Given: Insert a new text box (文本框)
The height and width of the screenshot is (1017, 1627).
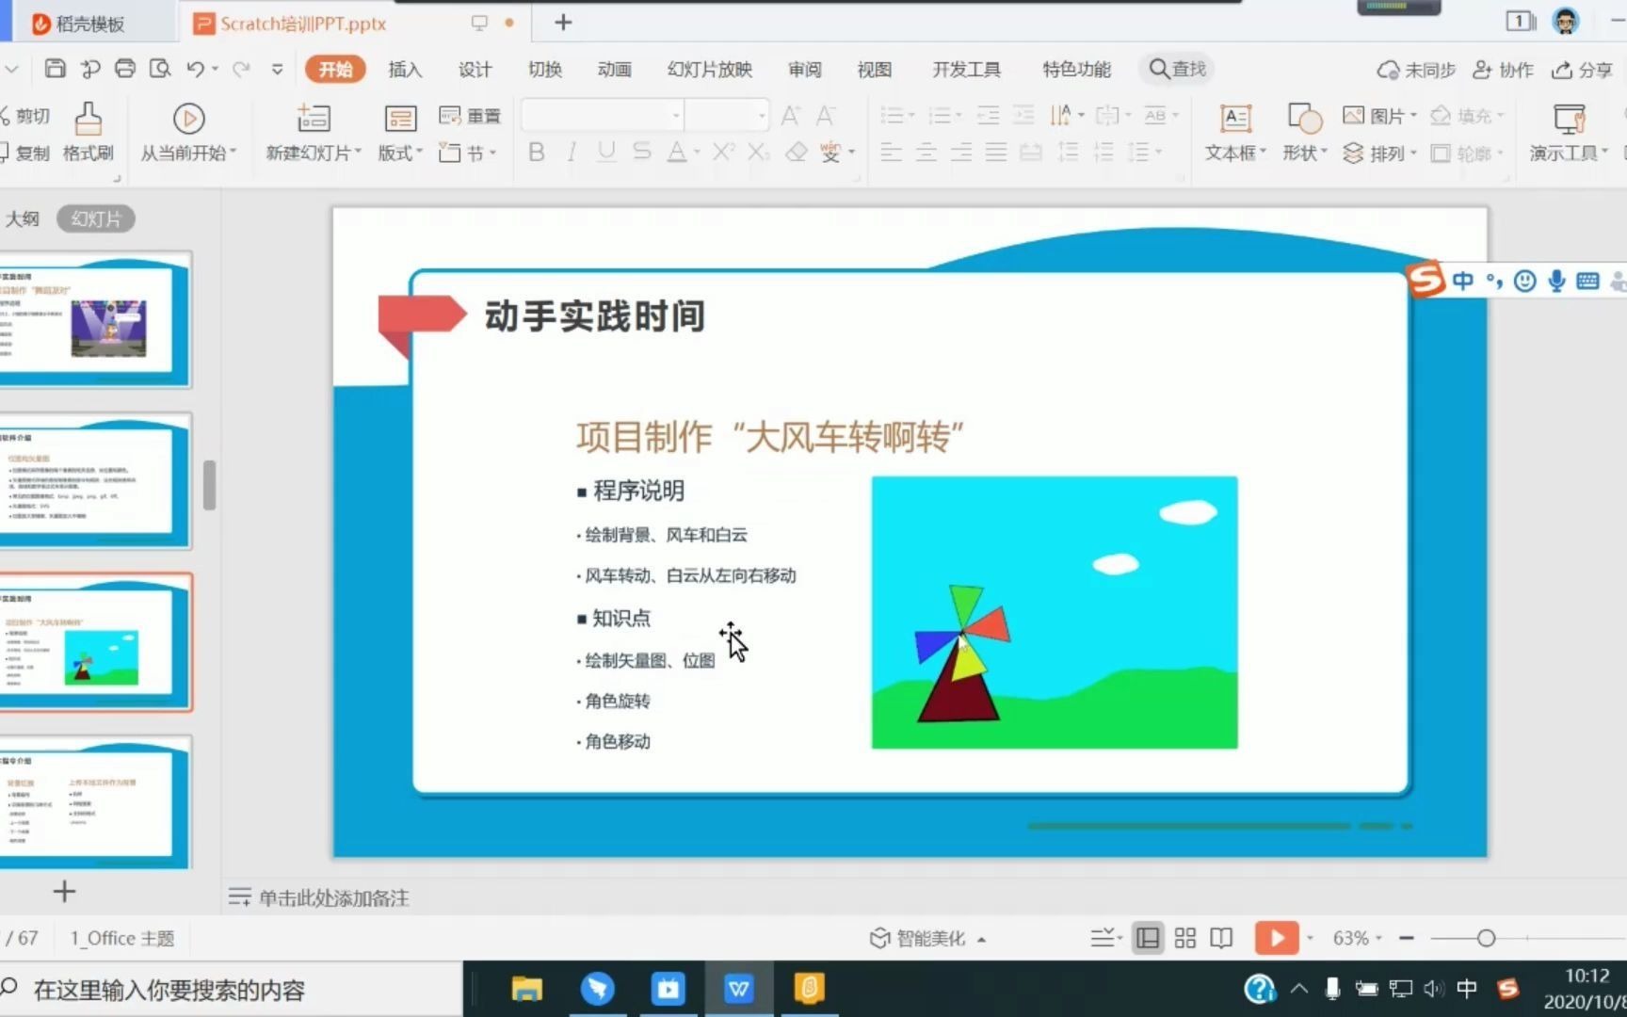Looking at the screenshot, I should tap(1233, 132).
